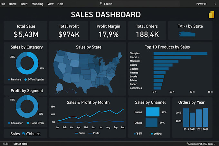
Task: Click the Chairs product bar
Action: click(163, 65)
